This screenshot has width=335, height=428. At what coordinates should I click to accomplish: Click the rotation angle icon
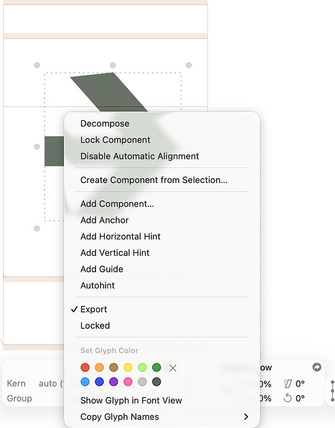click(x=288, y=398)
